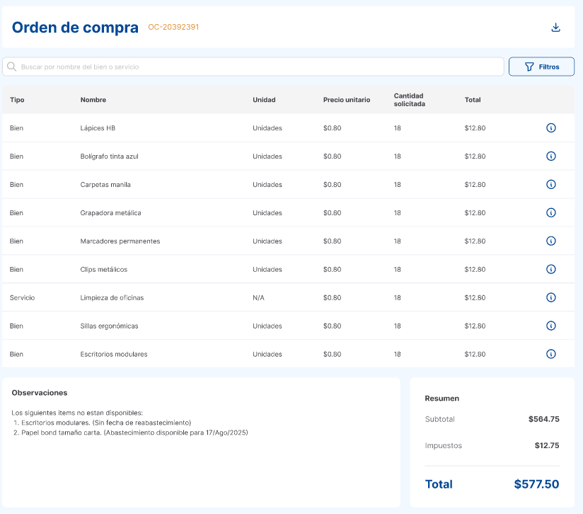
Task: Click the Tipo column header
Action: click(16, 100)
